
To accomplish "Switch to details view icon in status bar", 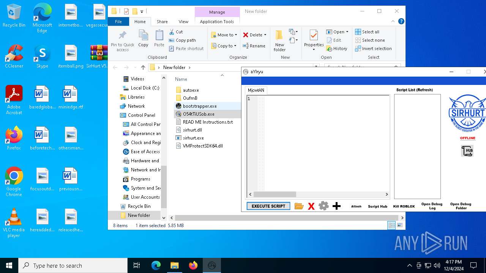I will [x=391, y=225].
